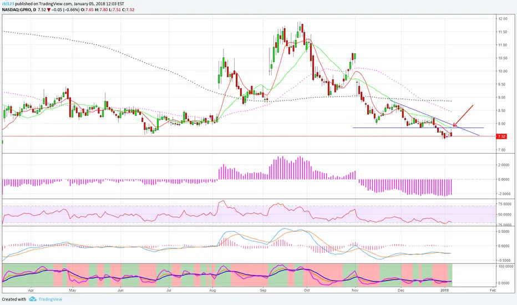This screenshot has width=517, height=305.
Task: Click the Jul label on time axis
Action: (x=169, y=291)
